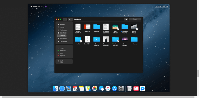Image resolution: width=199 pixels, height=98 pixels.
Task: Click the page vertical scrollbar thumb
Action: pyautogui.click(x=198, y=73)
